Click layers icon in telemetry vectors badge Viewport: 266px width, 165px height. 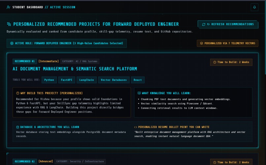click(201, 43)
